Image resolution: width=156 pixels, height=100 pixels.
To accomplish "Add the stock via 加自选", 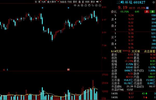I will tap(63, 2).
